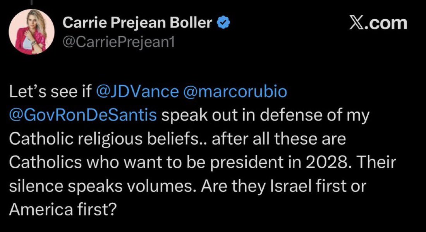Viewport: 426px width, 232px height.
Task: Open the @GovRonDeSantis mention
Action: (x=82, y=116)
